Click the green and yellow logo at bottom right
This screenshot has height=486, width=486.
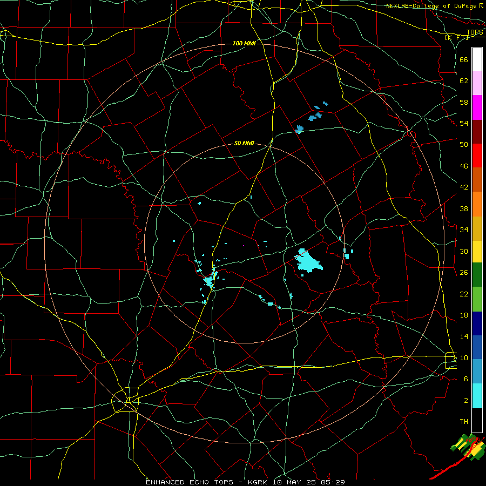point(468,448)
